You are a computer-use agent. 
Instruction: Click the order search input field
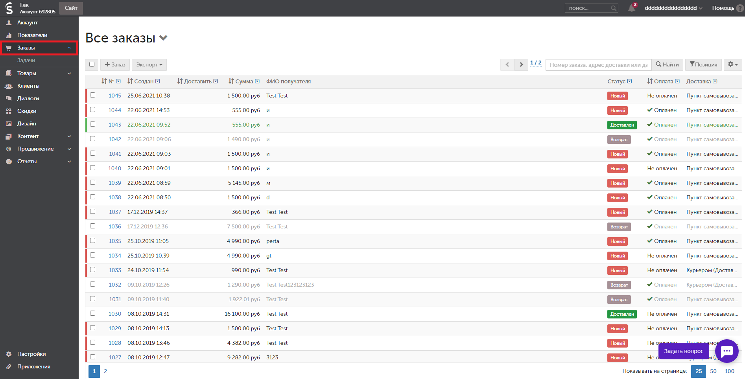click(599, 64)
